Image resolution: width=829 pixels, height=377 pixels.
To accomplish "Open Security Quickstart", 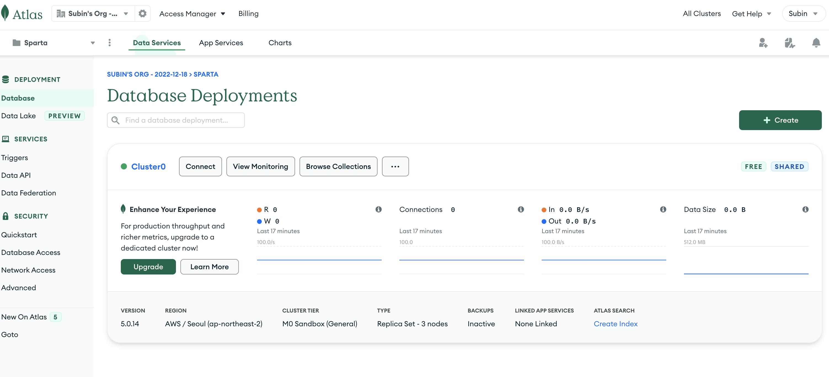I will pyautogui.click(x=19, y=235).
